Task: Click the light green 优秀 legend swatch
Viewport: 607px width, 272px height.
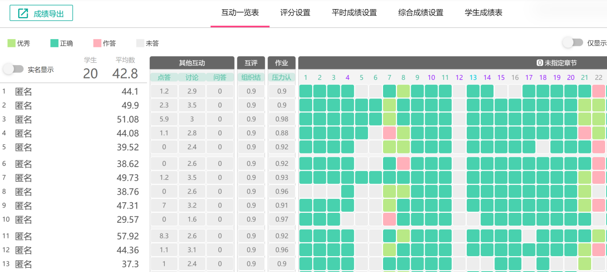Action: click(11, 44)
